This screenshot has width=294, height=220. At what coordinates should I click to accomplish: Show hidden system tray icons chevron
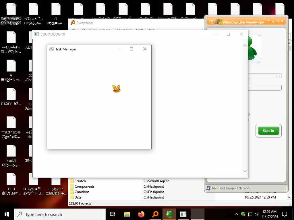tap(236, 214)
